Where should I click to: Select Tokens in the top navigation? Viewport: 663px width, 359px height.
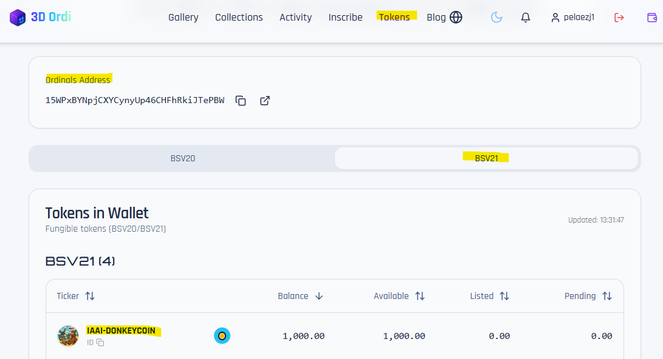tap(394, 17)
